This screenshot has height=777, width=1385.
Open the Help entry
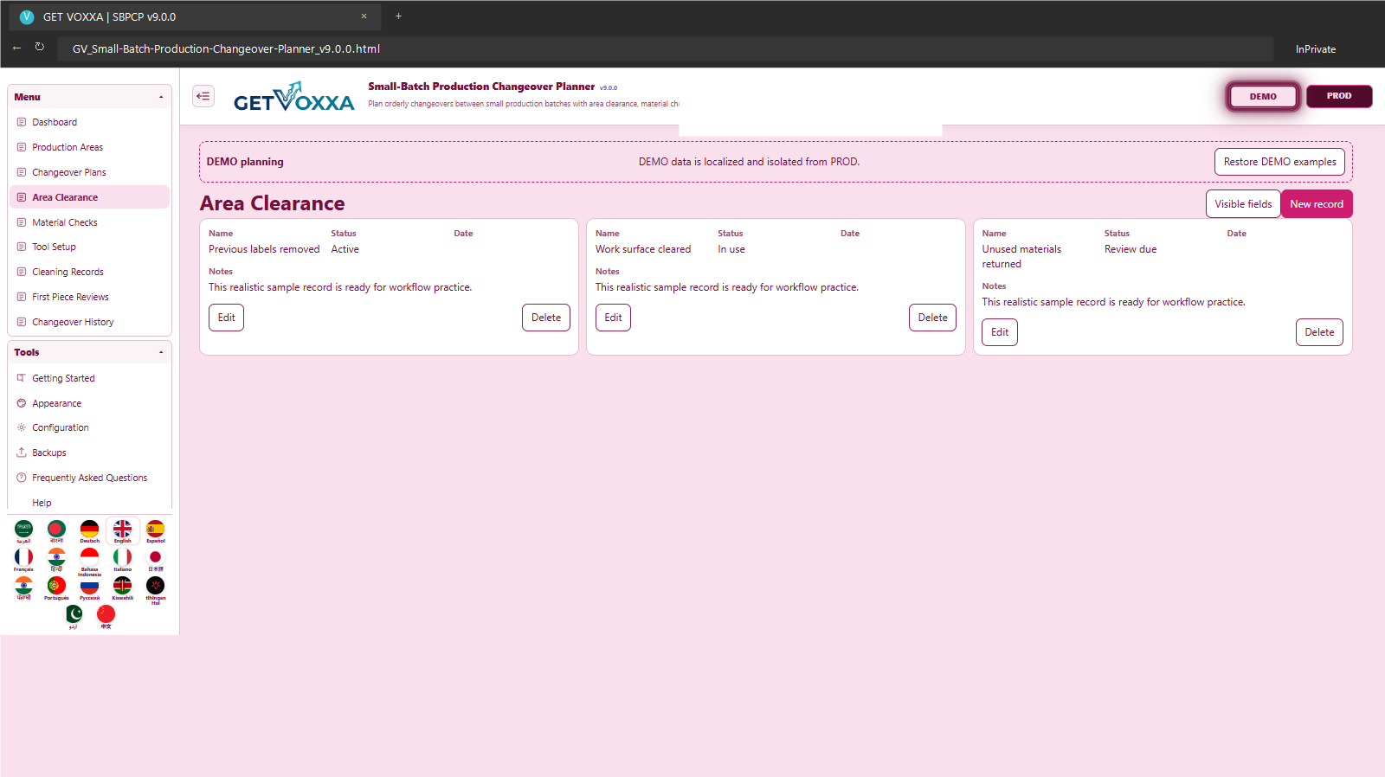(x=89, y=503)
